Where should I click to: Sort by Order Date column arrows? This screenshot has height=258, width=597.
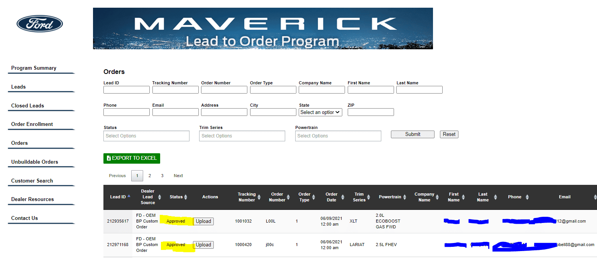(343, 197)
